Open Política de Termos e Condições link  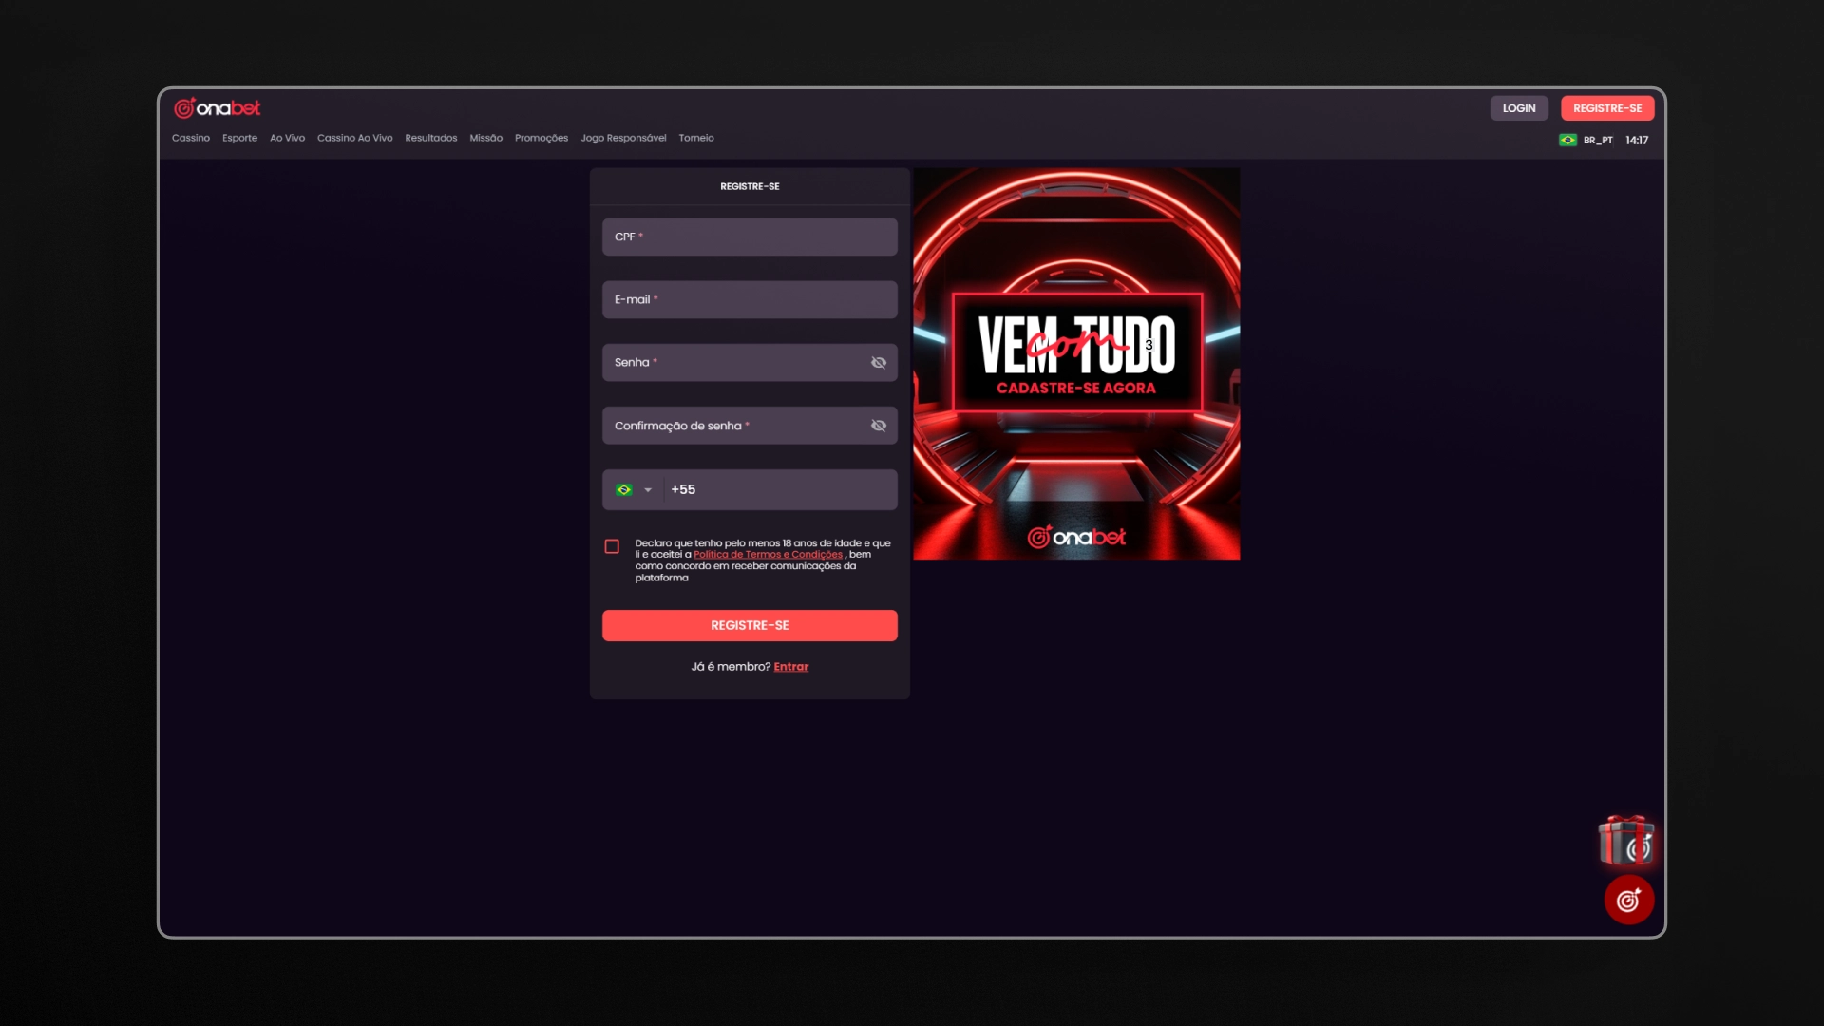click(768, 555)
